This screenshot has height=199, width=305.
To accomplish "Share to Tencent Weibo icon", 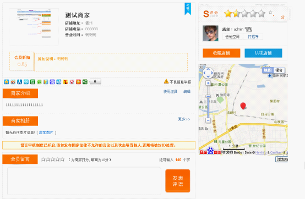I will pos(26,82).
